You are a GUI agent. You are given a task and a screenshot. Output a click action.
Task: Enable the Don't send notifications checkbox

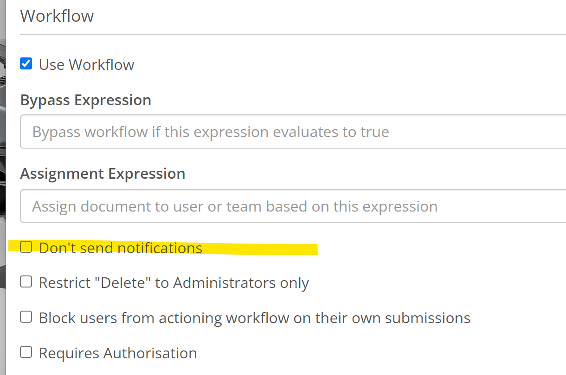[26, 247]
